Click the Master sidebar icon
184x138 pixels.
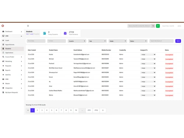click(x=3, y=84)
